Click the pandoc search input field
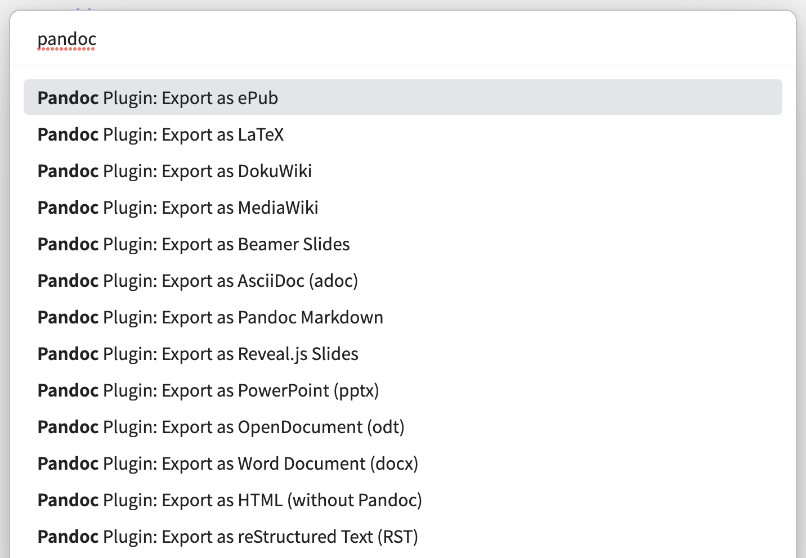Viewport: 806px width, 558px height. pos(394,39)
